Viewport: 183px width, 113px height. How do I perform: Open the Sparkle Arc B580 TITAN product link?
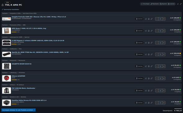pos(40,52)
